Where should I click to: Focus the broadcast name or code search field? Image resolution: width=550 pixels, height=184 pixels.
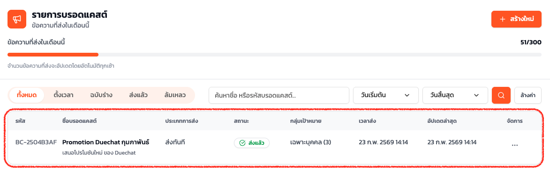tap(279, 95)
